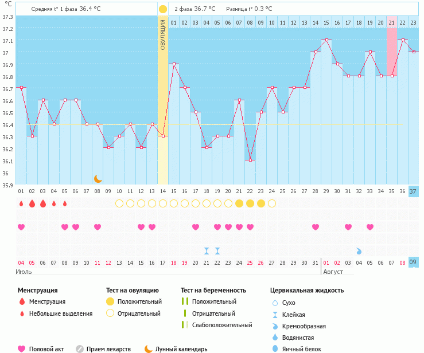Click the yellow ovulation circle in the header
The height and width of the screenshot is (353, 424).
[163, 9]
